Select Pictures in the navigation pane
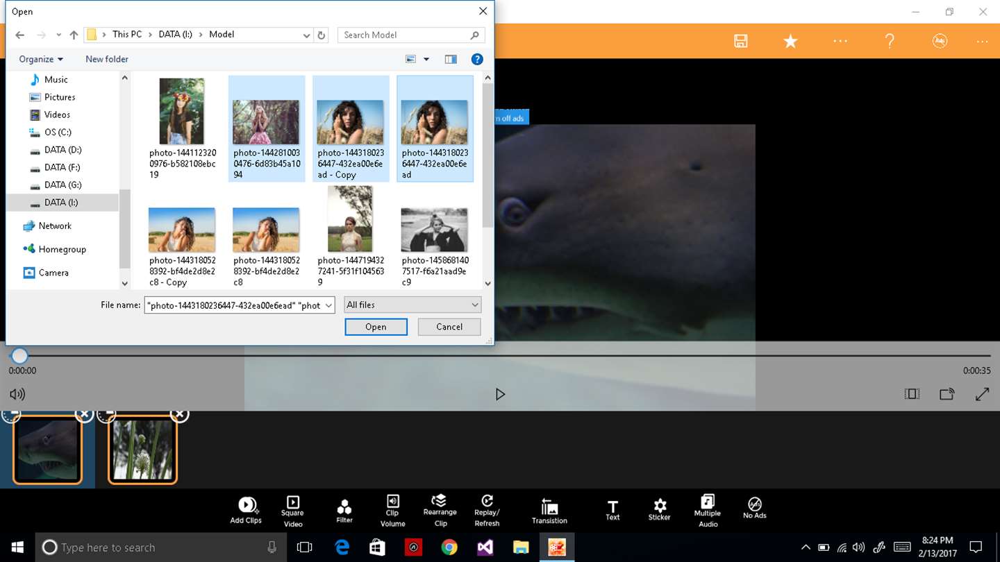This screenshot has width=1000, height=562. point(60,97)
